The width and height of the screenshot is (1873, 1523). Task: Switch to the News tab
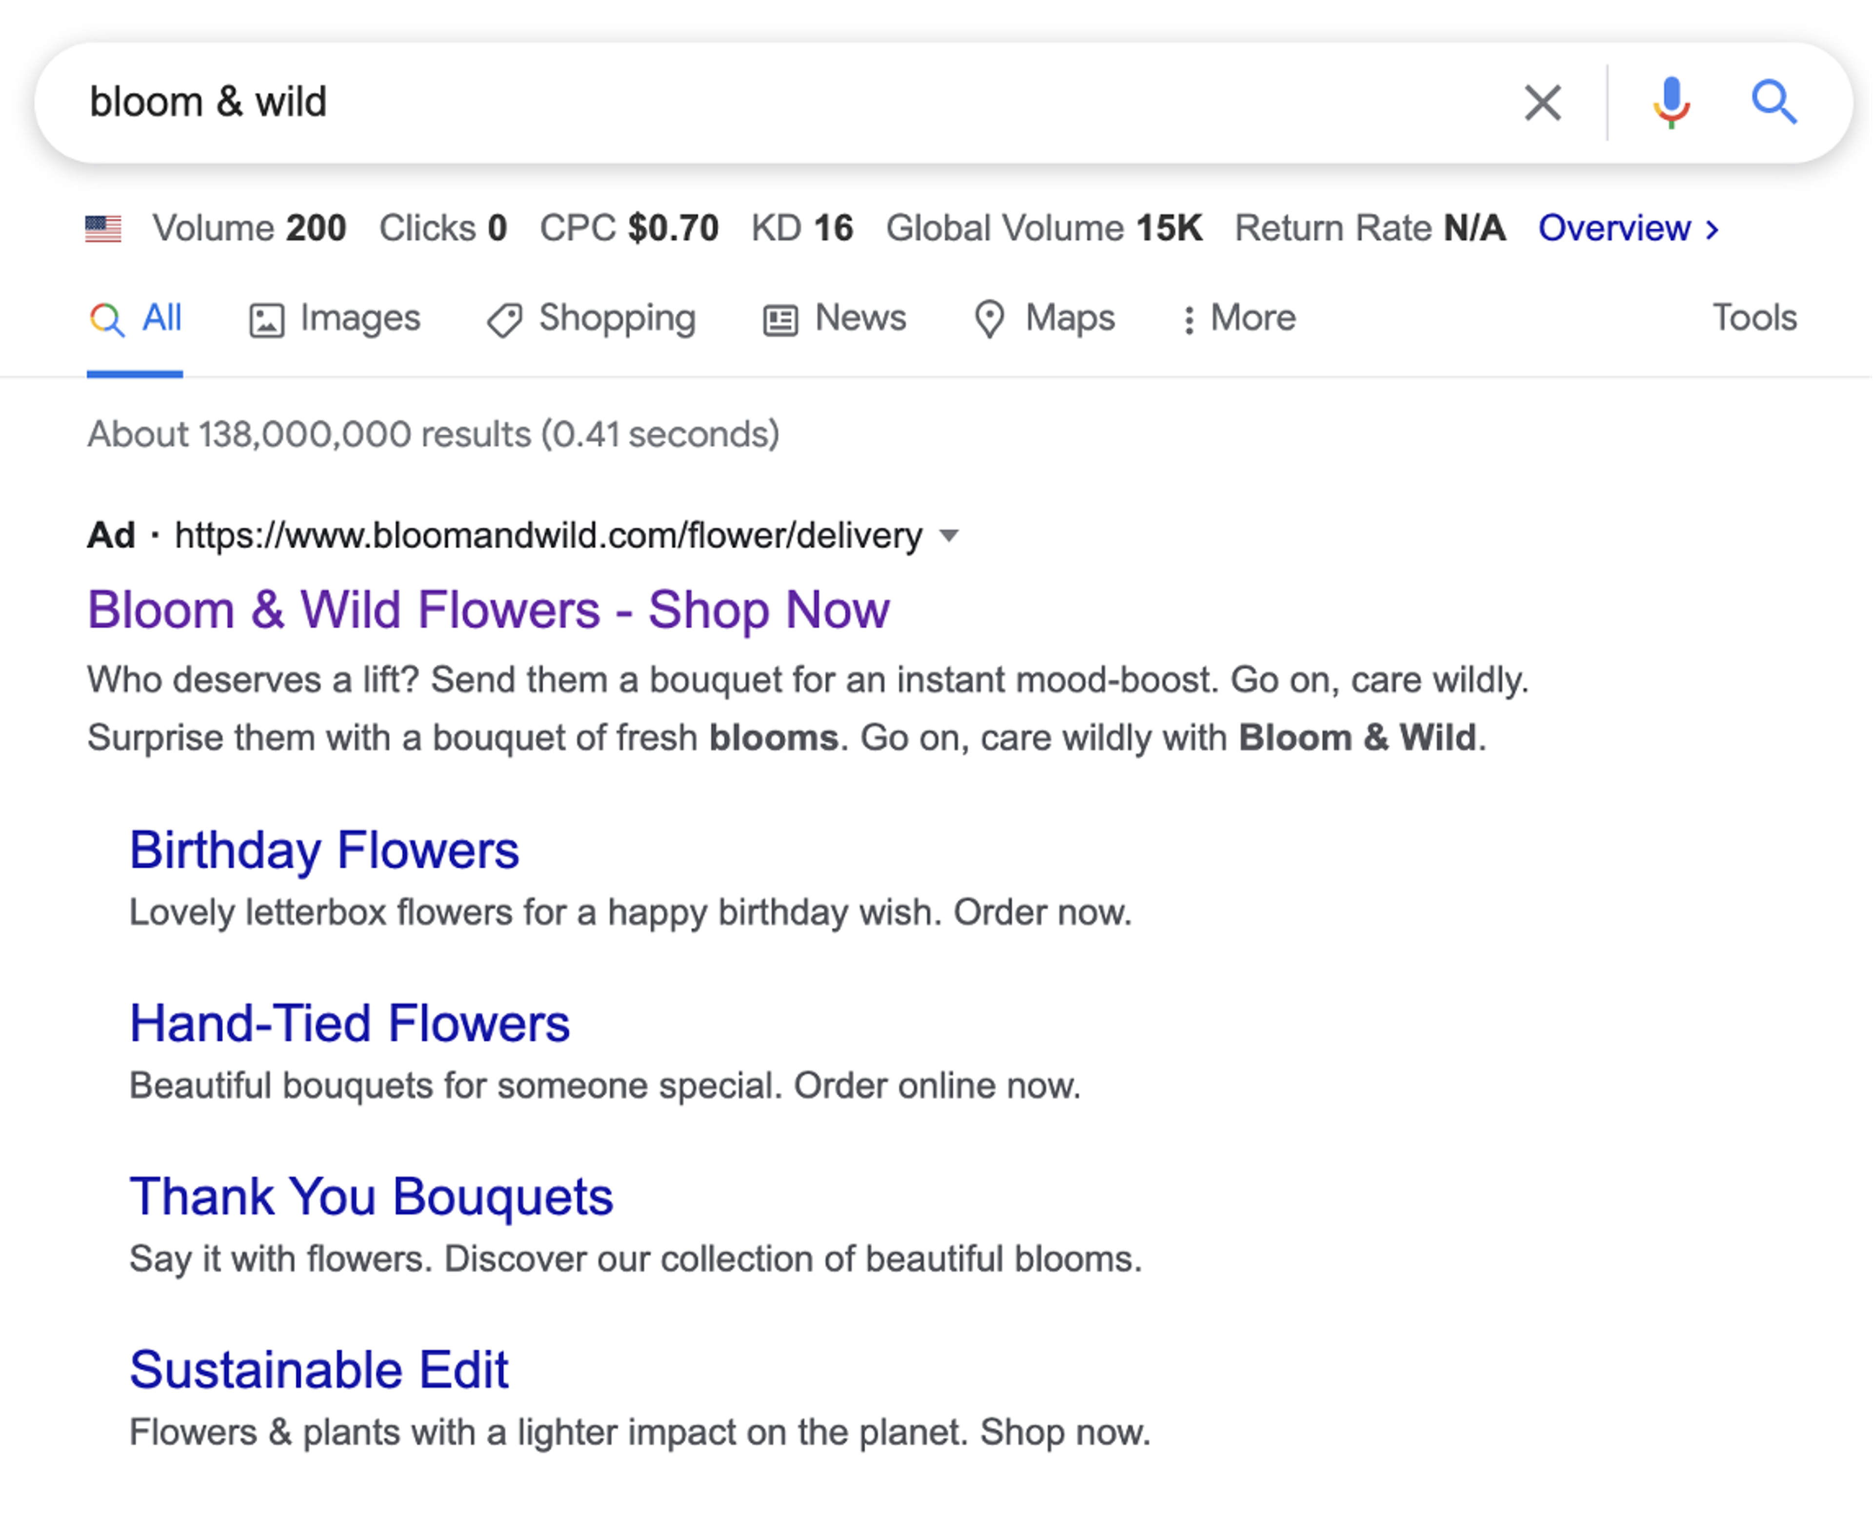(x=859, y=318)
